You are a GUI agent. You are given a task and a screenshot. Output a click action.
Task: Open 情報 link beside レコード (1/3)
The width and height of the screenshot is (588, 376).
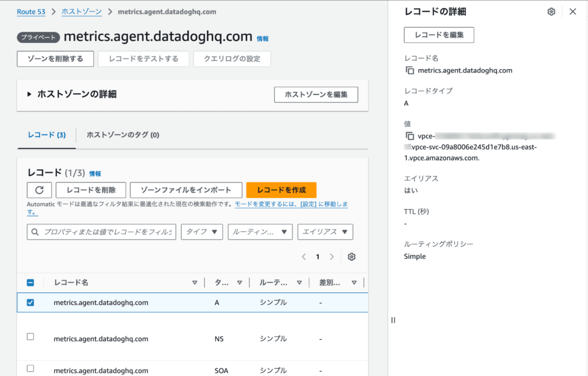[x=95, y=174]
